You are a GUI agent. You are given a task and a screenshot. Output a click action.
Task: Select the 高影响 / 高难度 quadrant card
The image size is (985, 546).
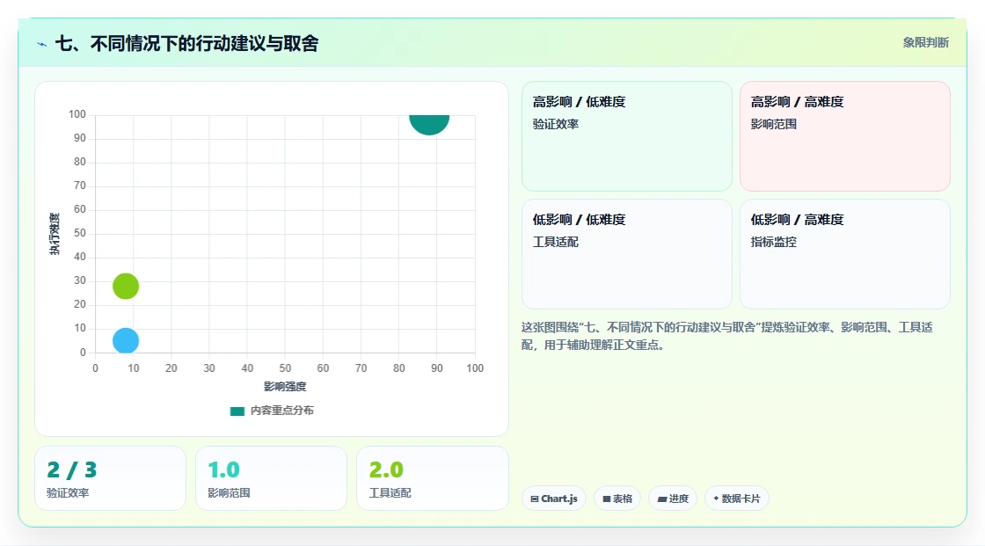845,135
